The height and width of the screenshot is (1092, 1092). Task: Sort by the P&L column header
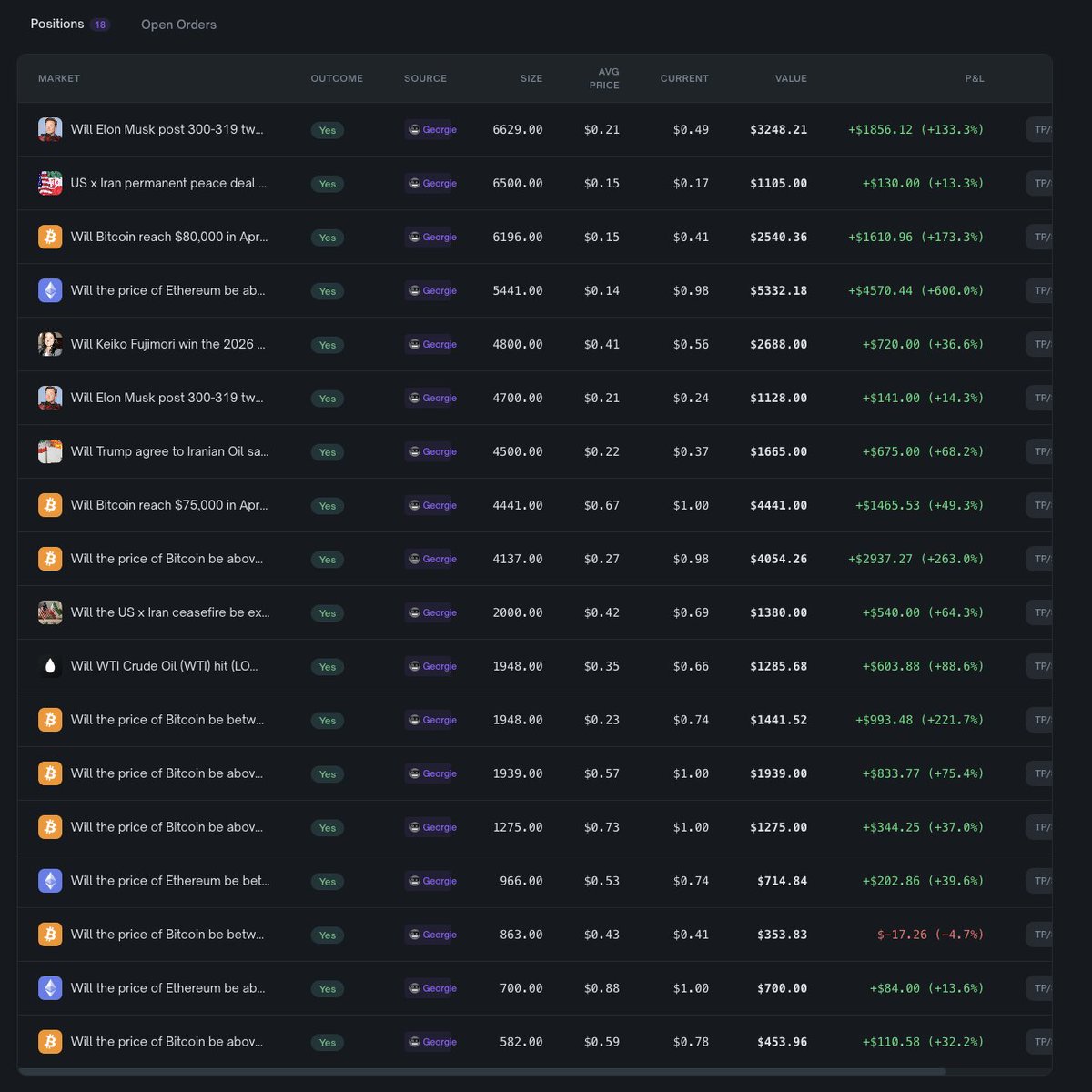coord(975,78)
